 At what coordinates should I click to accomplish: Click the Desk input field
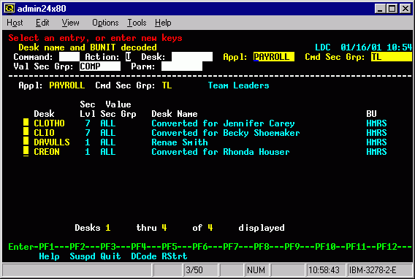point(192,56)
